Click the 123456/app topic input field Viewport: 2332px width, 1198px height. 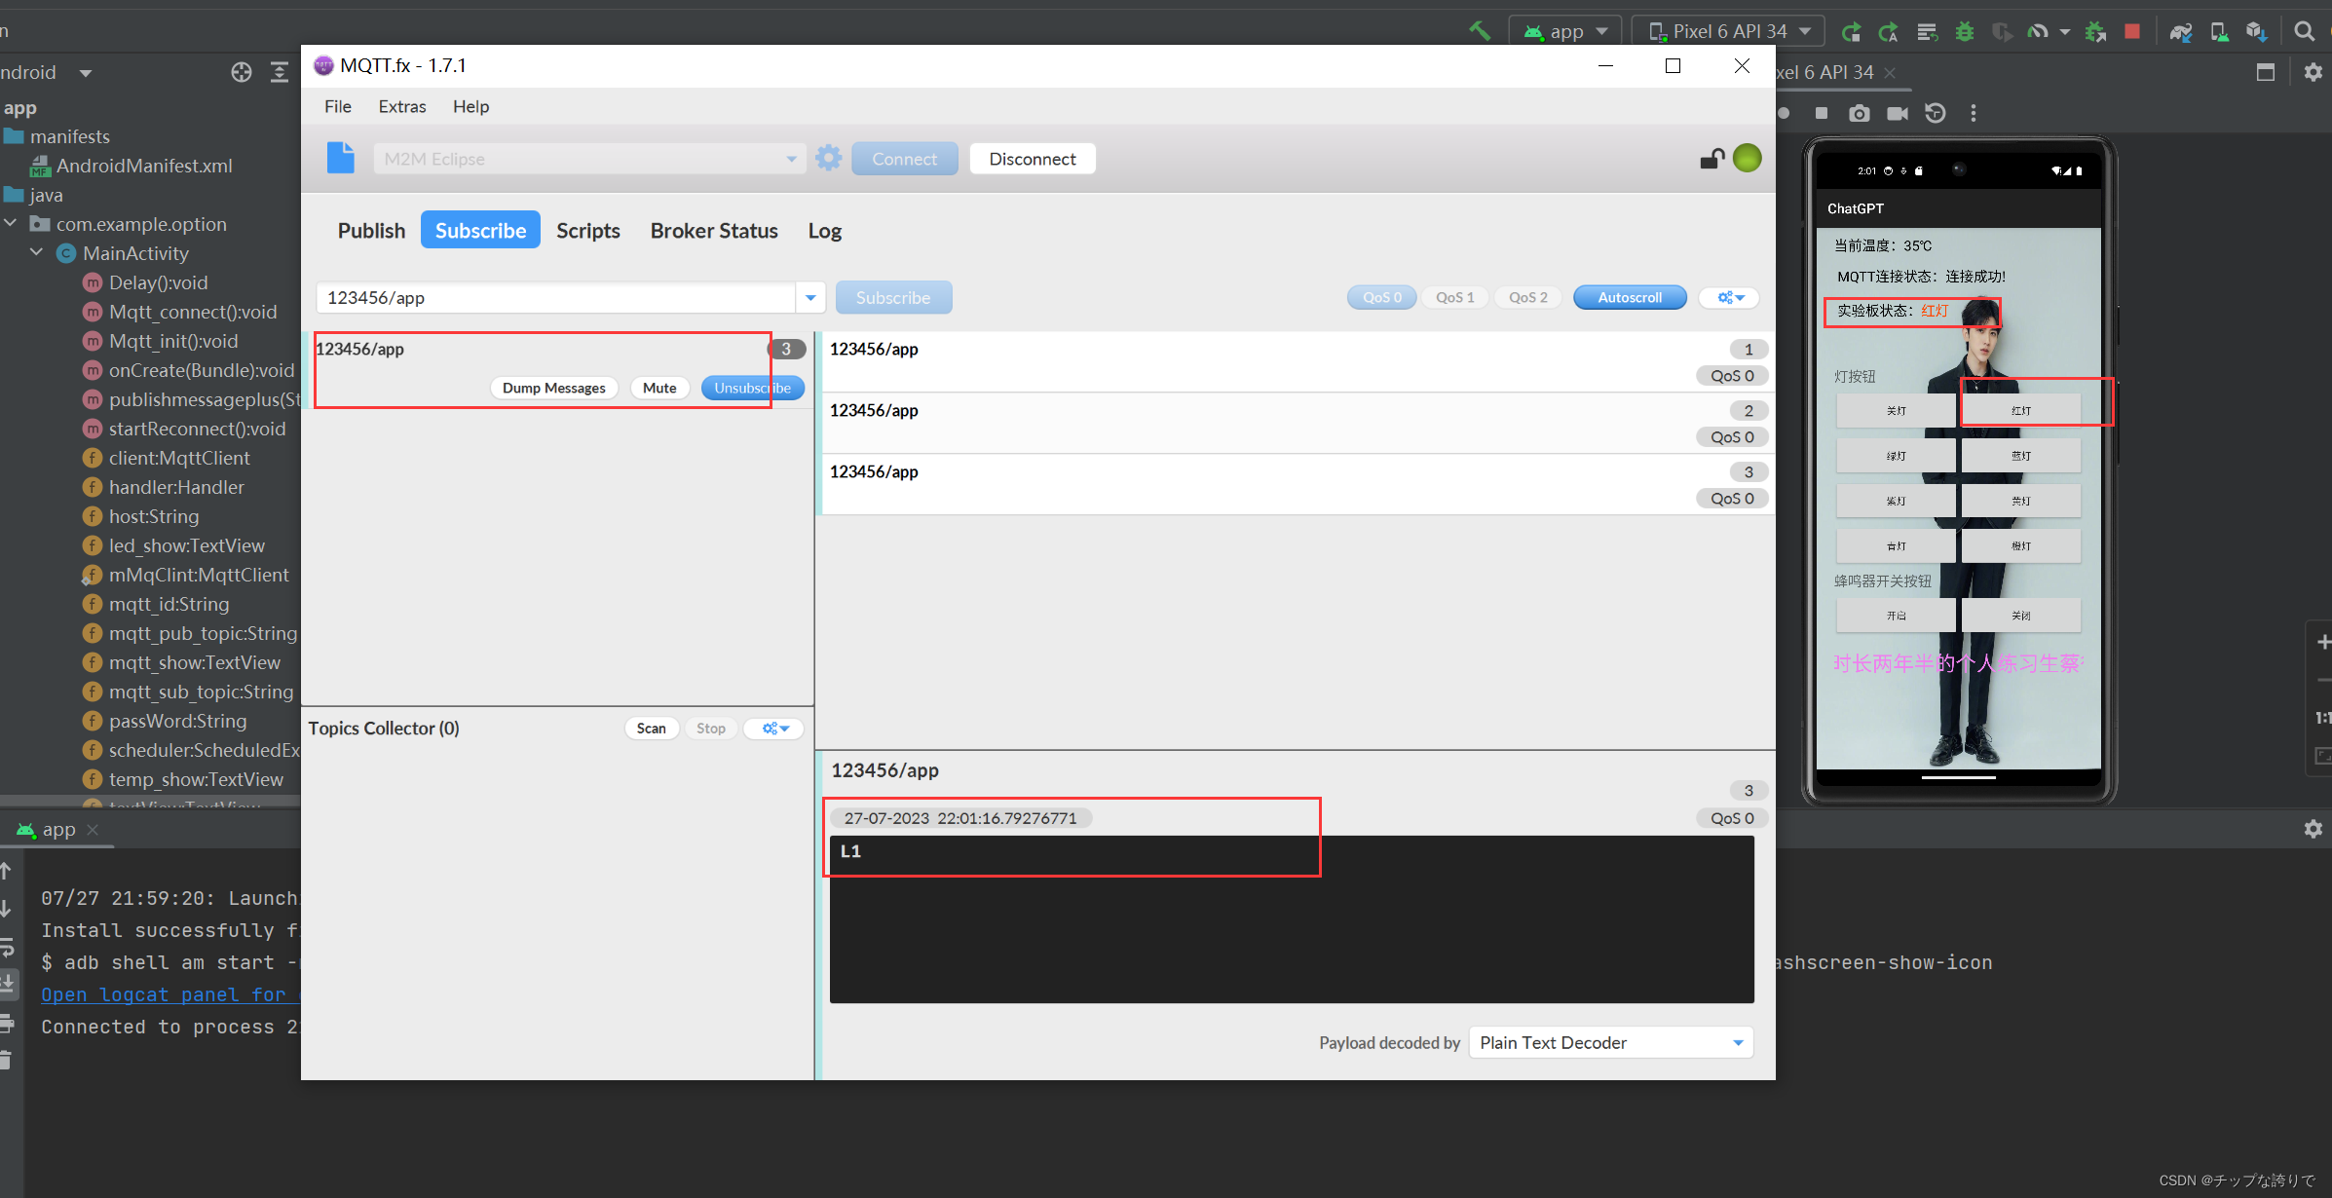click(x=555, y=297)
